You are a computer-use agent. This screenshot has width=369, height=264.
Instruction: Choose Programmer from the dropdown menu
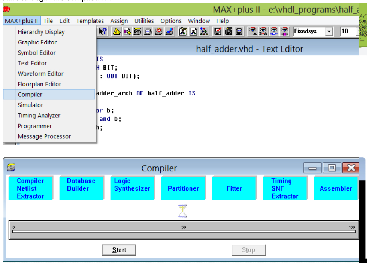point(49,126)
